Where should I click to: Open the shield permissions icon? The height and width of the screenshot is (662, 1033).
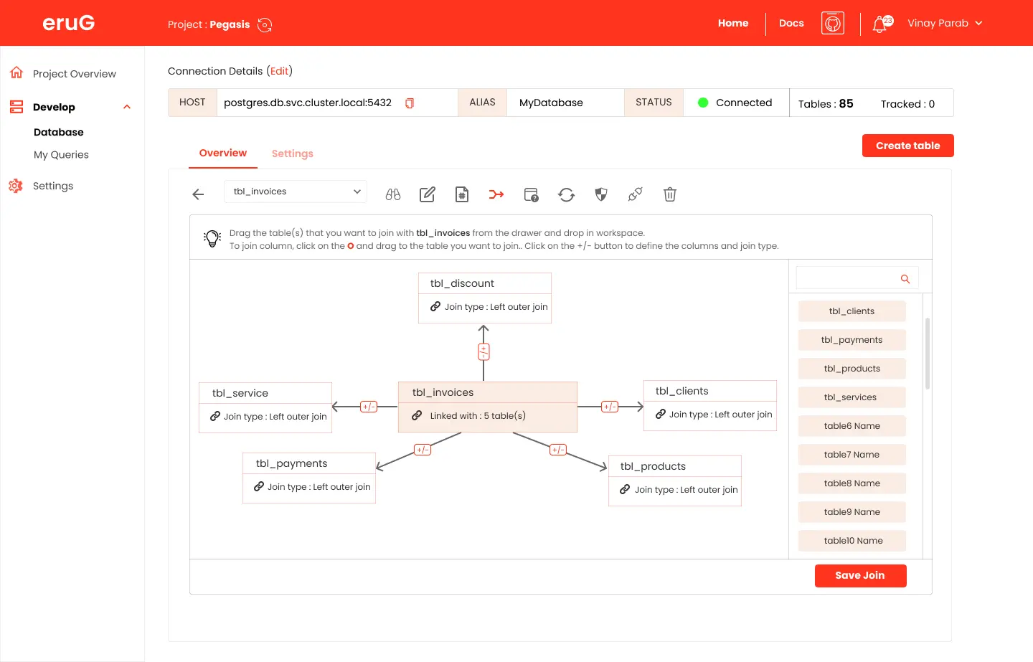pyautogui.click(x=601, y=194)
